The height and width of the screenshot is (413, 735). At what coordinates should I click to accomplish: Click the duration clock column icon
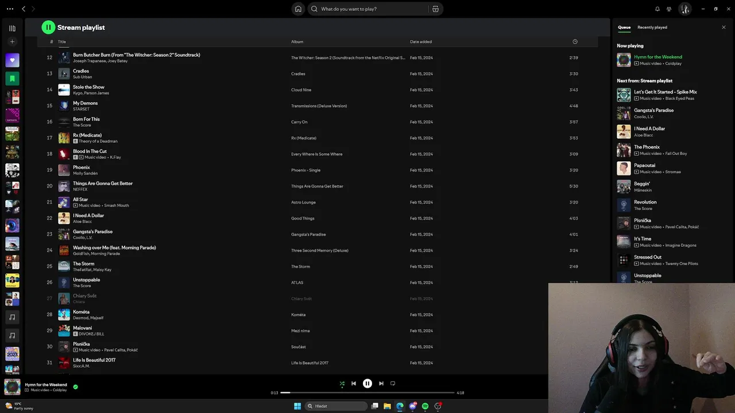[x=575, y=42]
